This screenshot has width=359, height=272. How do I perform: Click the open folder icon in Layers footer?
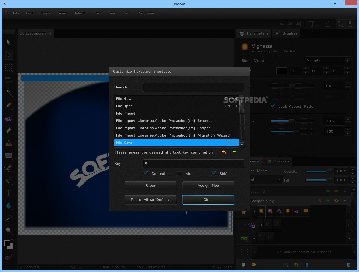click(254, 265)
